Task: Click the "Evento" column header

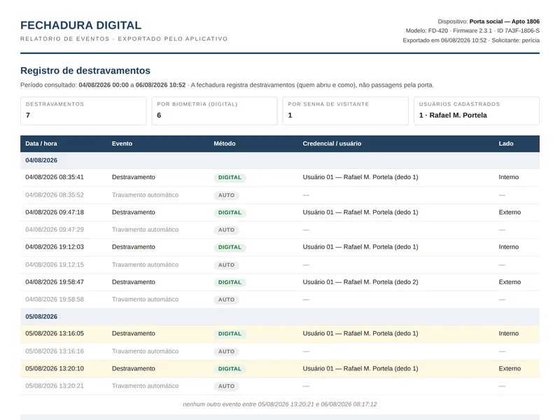Action: [122, 143]
